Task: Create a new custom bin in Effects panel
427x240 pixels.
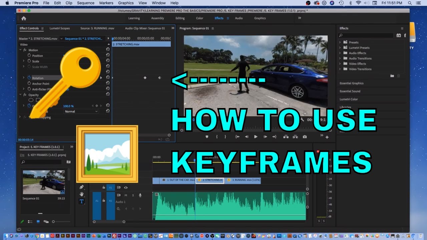Action: pos(392,76)
